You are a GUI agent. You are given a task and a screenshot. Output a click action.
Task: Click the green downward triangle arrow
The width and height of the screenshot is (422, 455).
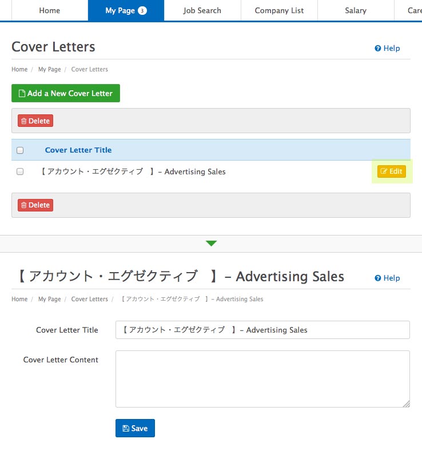tap(211, 244)
